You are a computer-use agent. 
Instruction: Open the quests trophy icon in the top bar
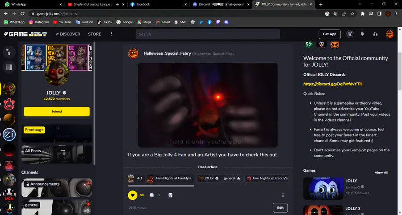350,34
